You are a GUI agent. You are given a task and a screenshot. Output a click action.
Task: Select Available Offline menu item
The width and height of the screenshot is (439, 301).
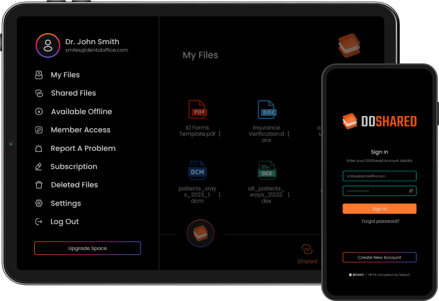pyautogui.click(x=81, y=112)
